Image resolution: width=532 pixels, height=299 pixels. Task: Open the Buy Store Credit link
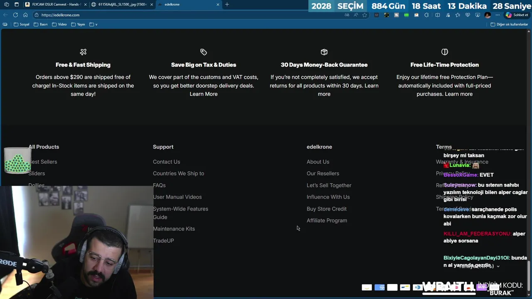tap(326, 209)
